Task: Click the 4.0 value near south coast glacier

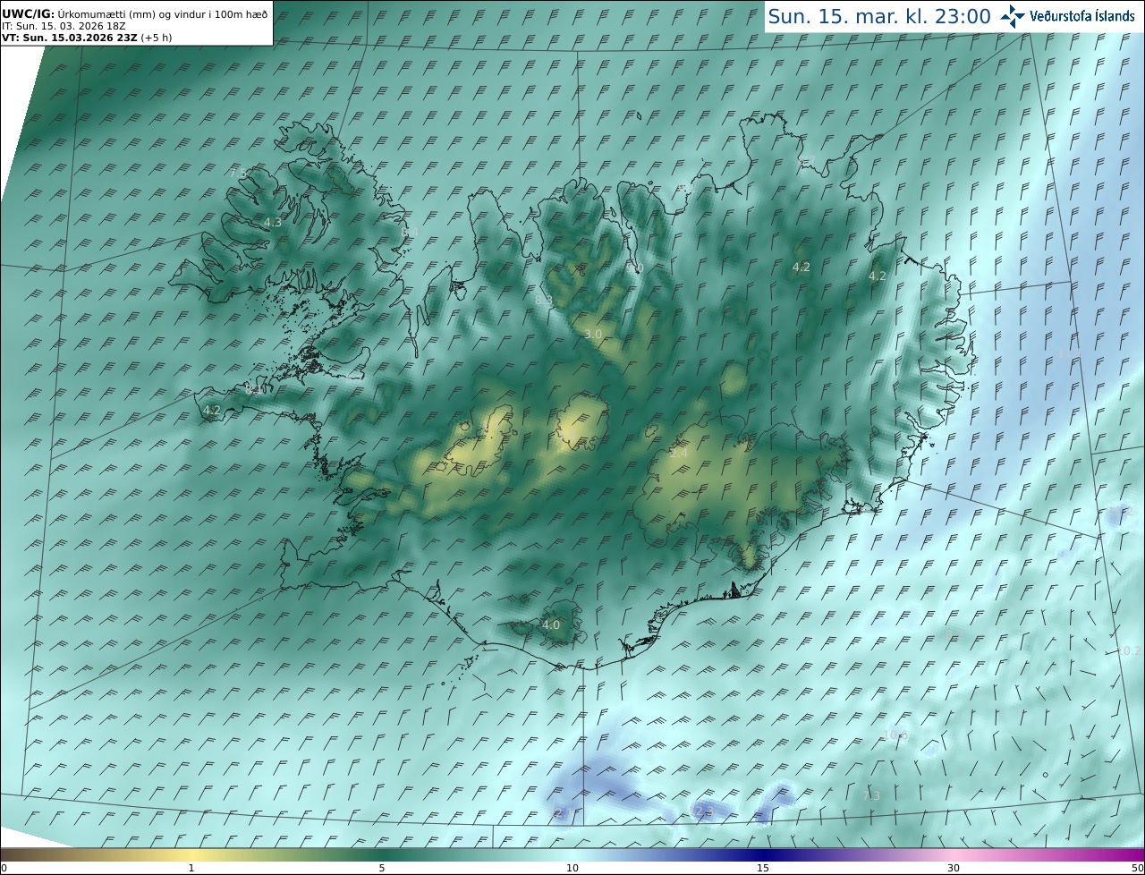Action: pos(551,624)
